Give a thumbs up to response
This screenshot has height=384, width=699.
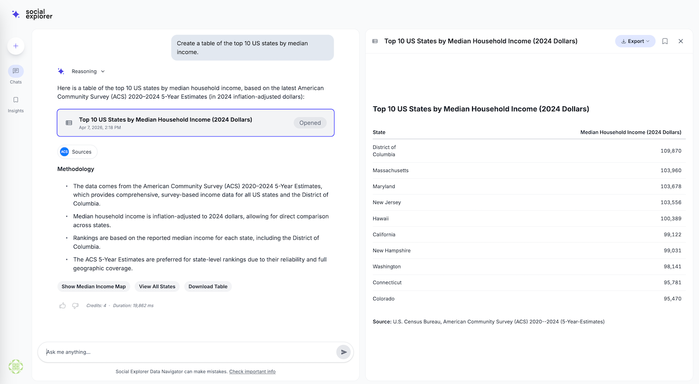pos(62,306)
